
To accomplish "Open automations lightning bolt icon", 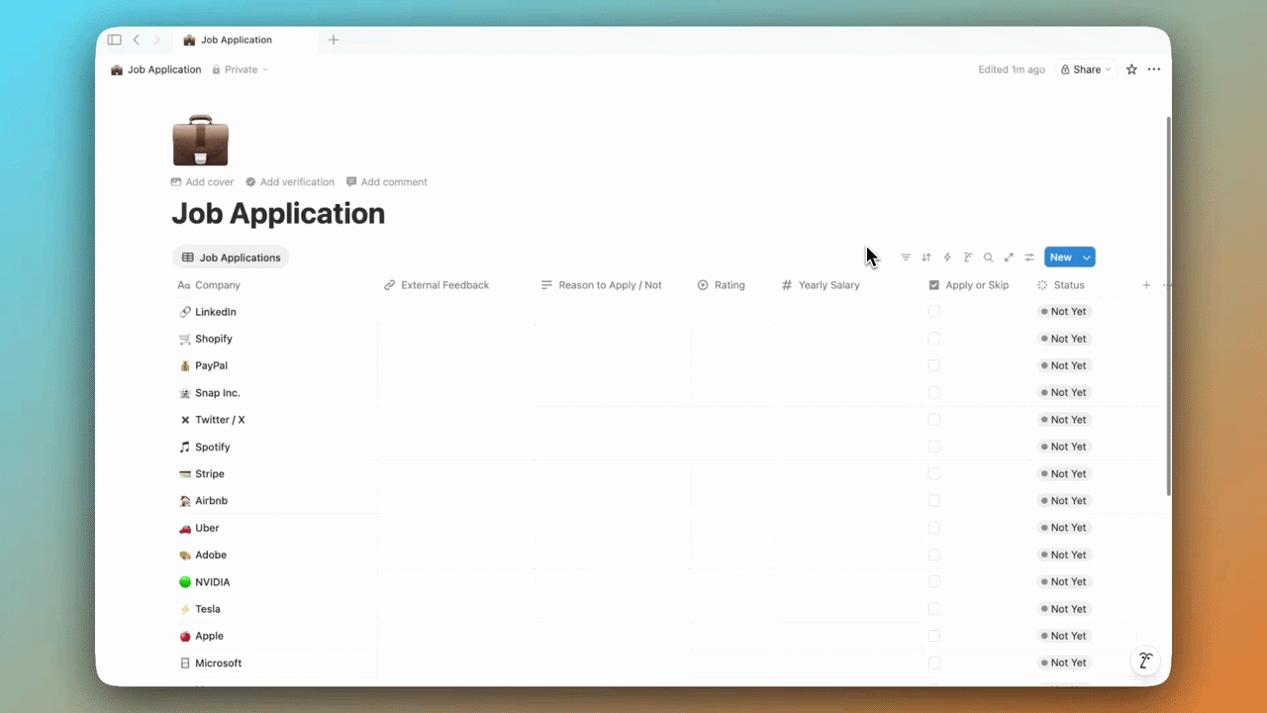I will (947, 257).
